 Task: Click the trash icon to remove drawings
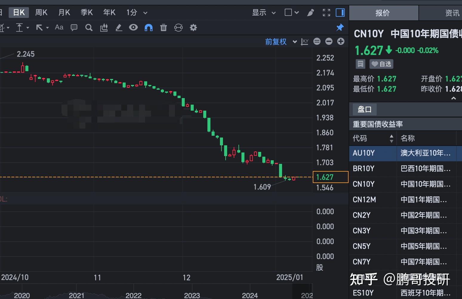tap(163, 28)
